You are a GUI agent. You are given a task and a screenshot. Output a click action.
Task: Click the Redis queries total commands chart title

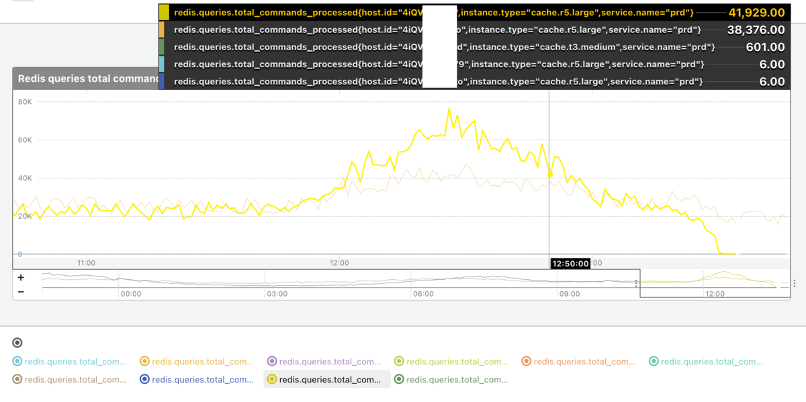[87, 79]
